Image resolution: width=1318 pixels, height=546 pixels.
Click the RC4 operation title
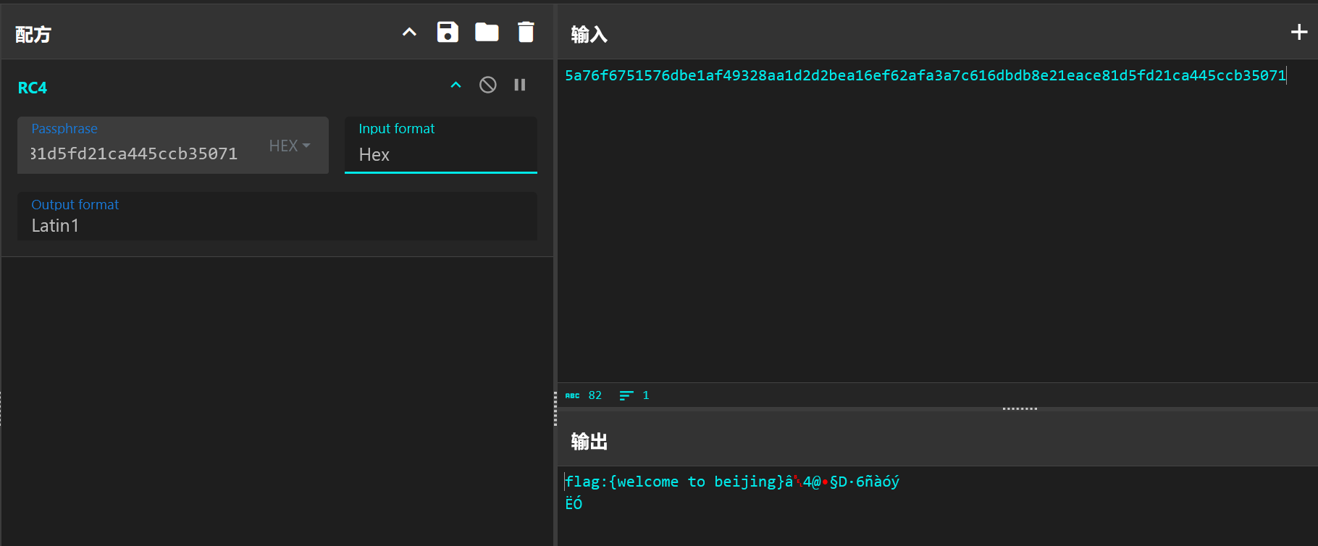pos(33,88)
